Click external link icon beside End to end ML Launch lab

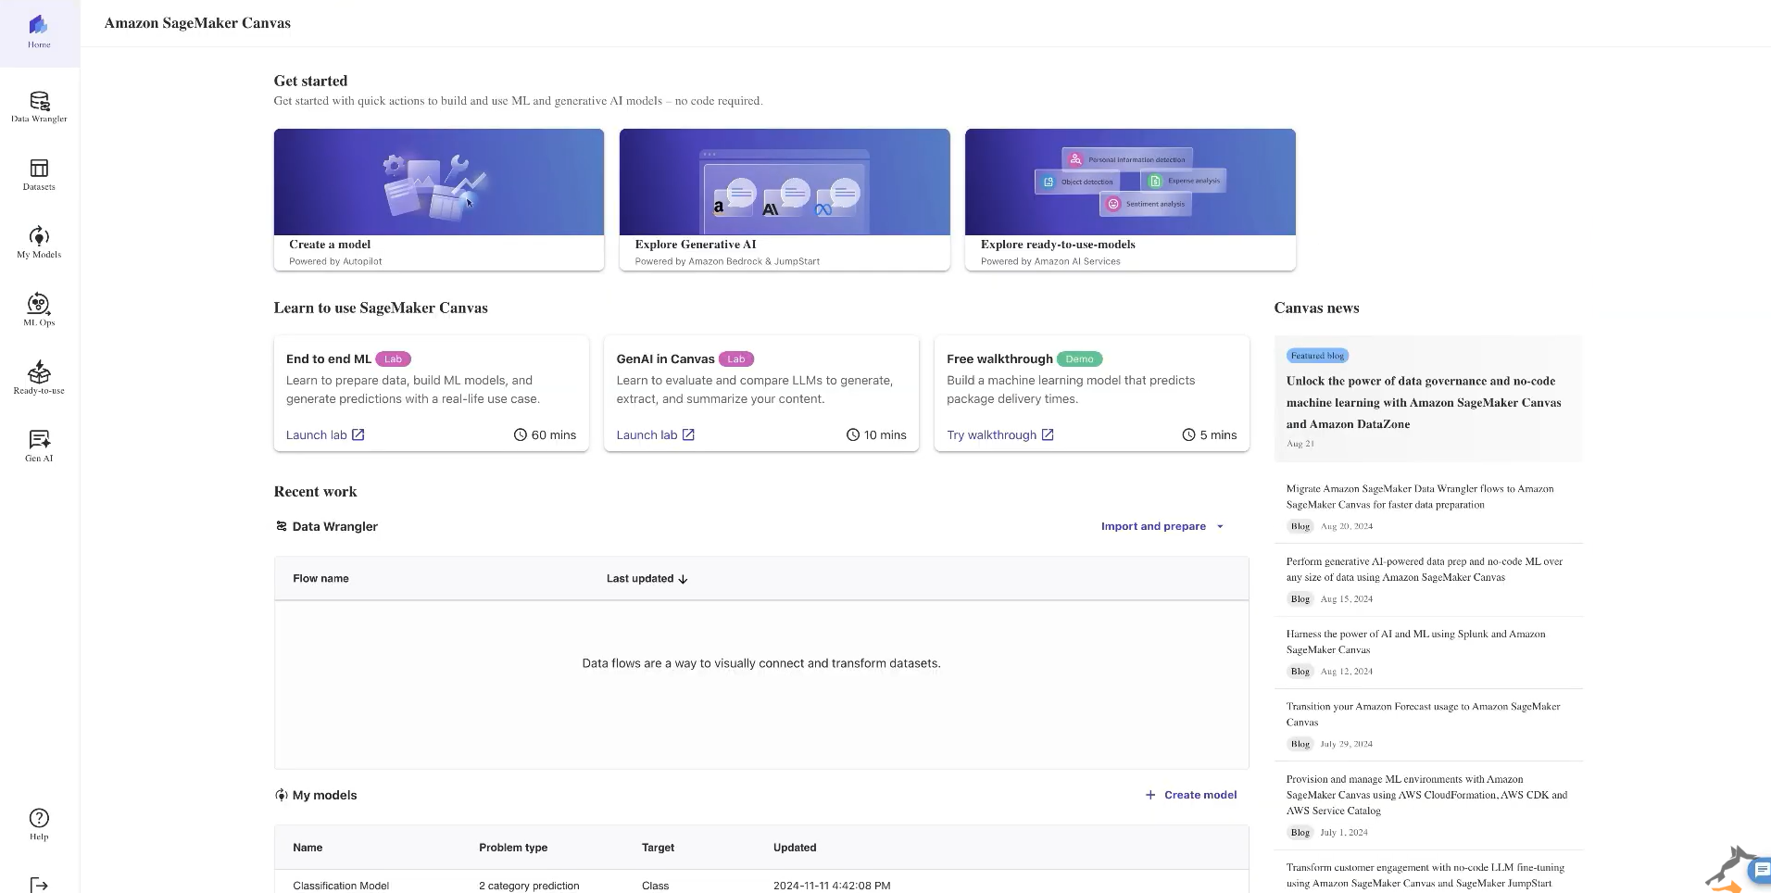tap(358, 434)
